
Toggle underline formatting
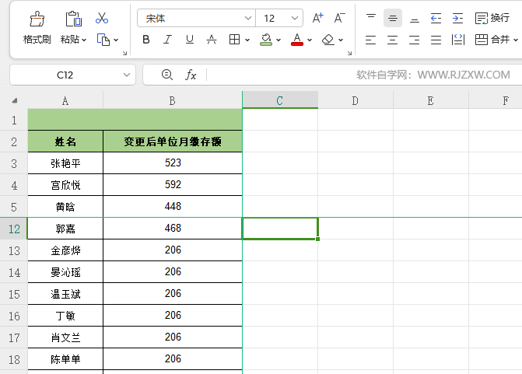click(x=189, y=40)
